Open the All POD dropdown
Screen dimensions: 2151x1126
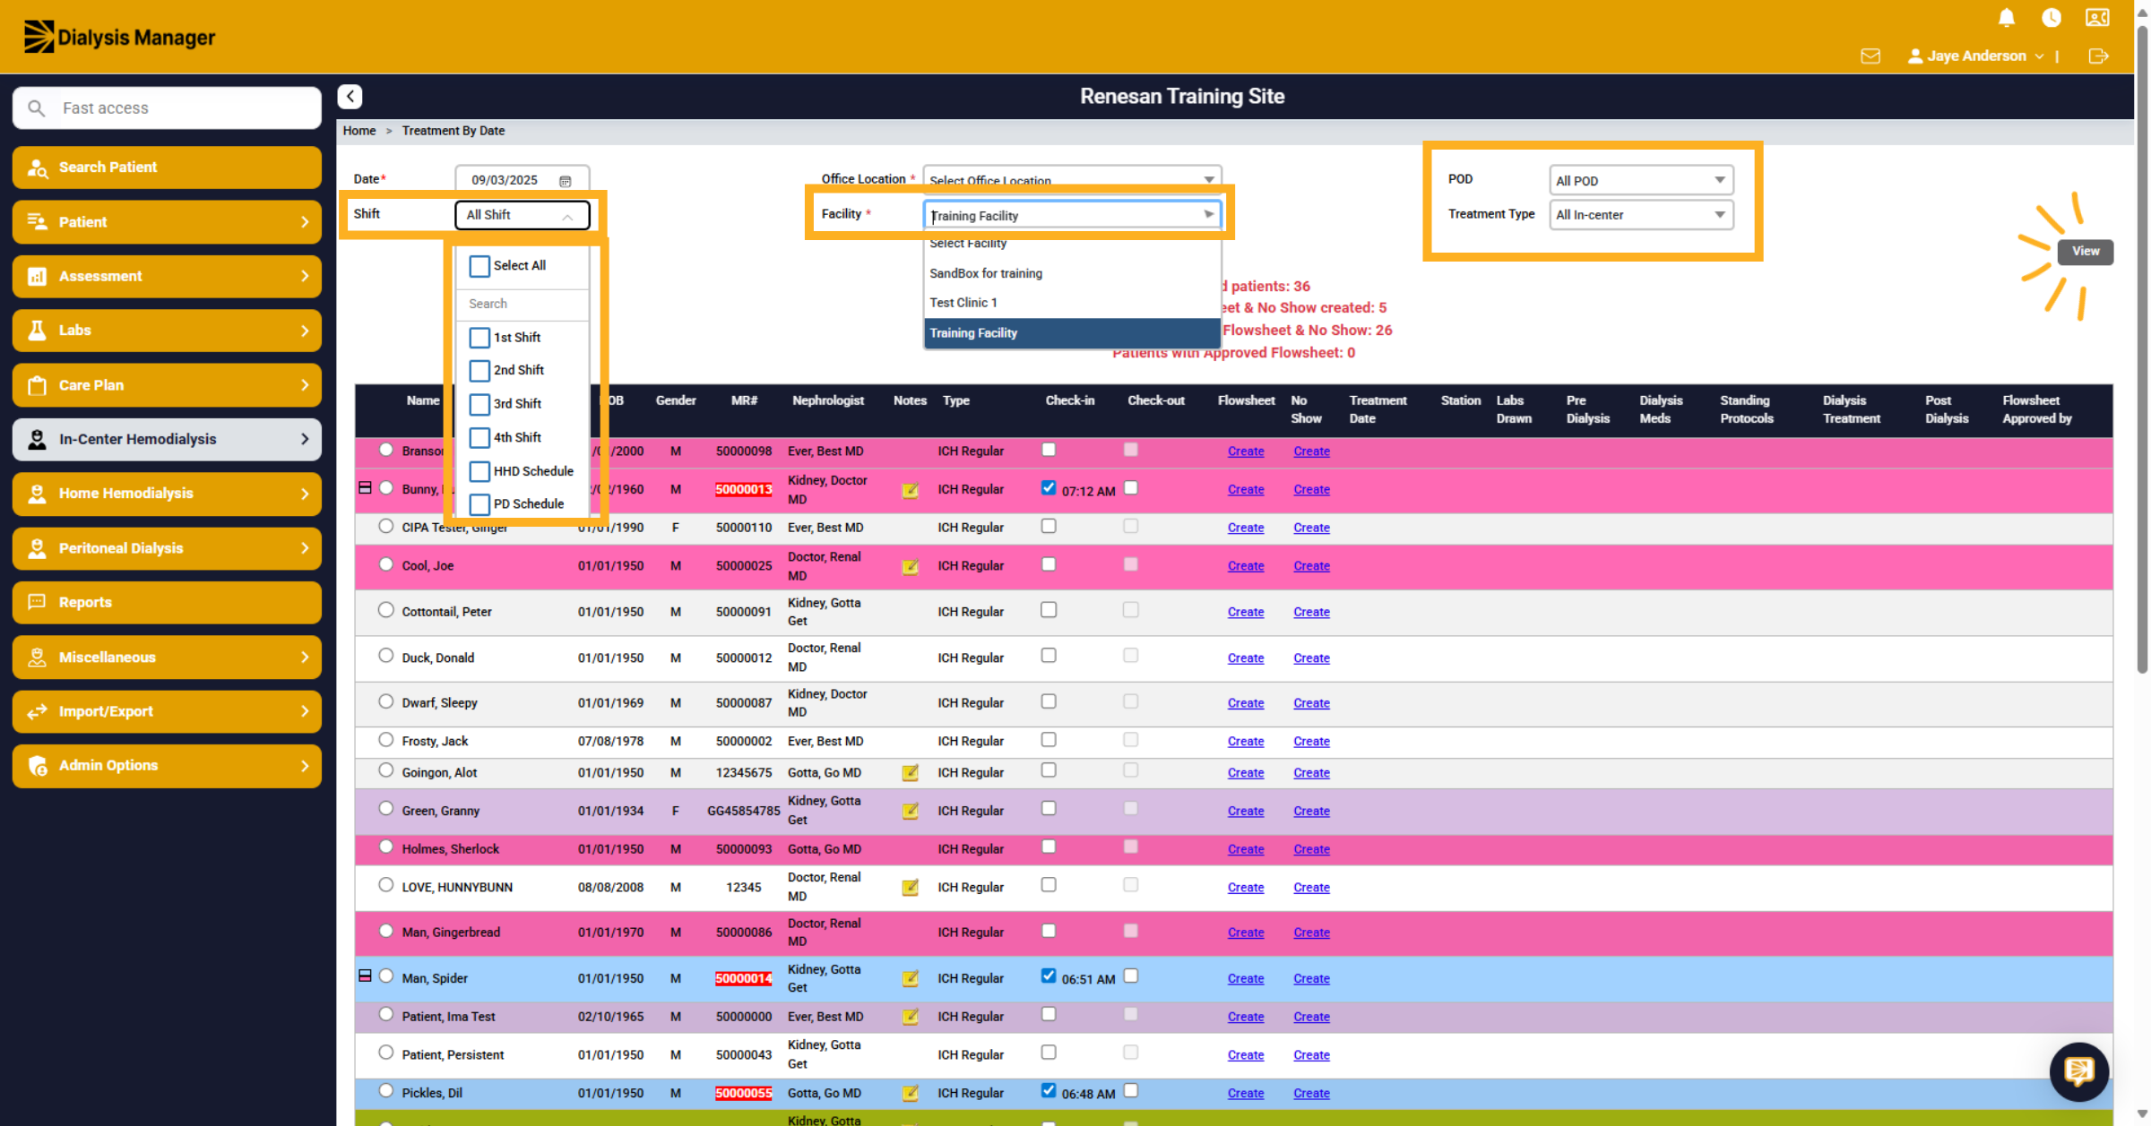(x=1641, y=180)
